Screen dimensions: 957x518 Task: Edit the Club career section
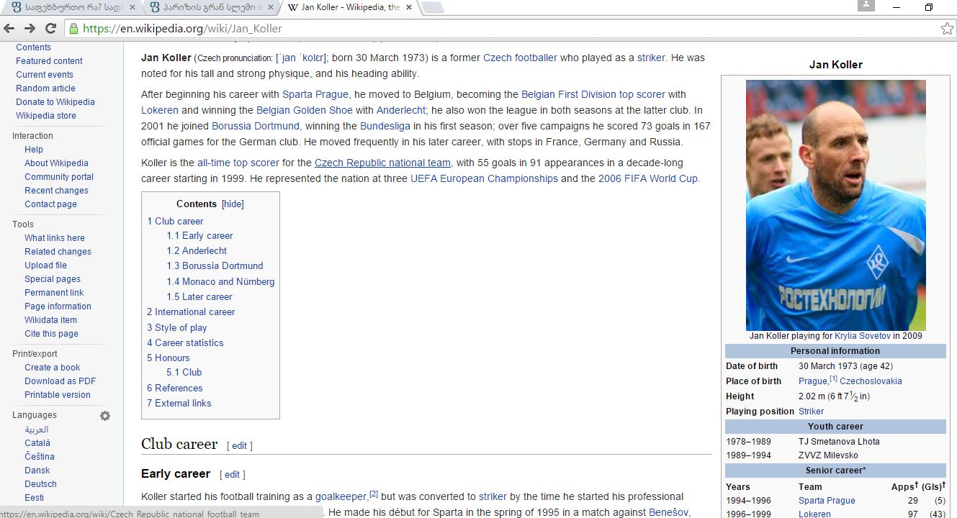[240, 446]
